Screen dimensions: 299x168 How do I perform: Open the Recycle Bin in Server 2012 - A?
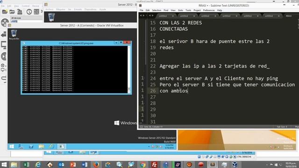point(14,35)
